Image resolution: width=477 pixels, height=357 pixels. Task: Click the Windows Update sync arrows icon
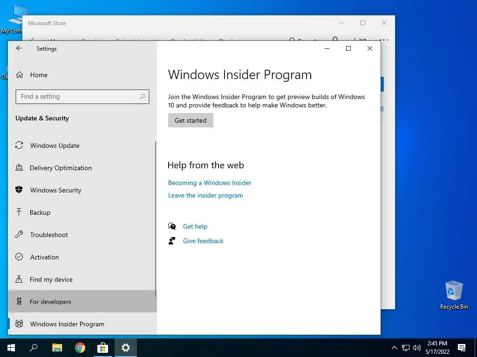(19, 145)
